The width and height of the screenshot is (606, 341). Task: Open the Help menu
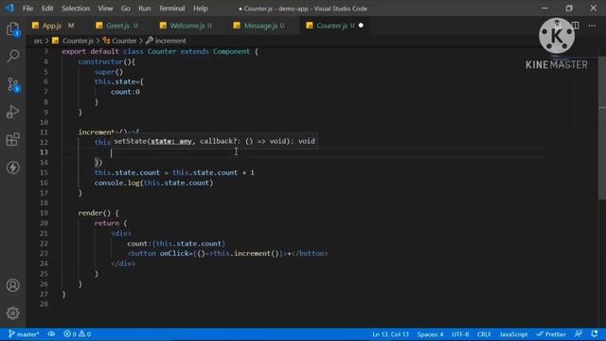tap(201, 9)
